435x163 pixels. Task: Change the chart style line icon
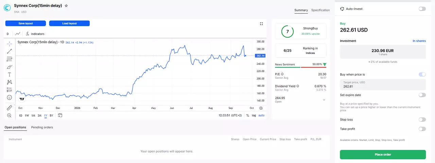click(x=18, y=34)
